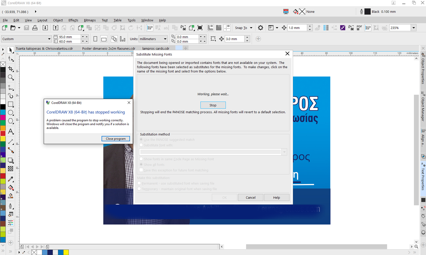Select the Transparency tool
Viewport: 426px width, 255px height.
point(10,169)
